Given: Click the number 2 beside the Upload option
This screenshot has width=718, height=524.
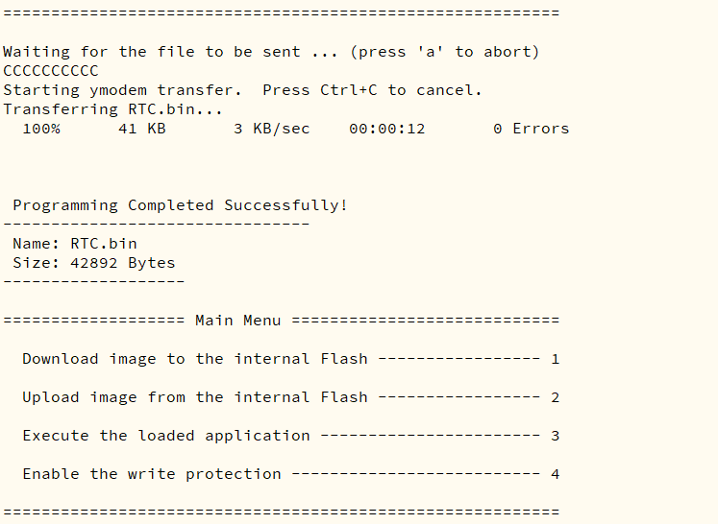Looking at the screenshot, I should (555, 397).
